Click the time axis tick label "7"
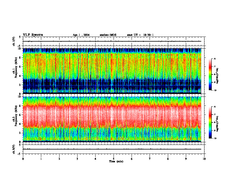 click(x=150, y=159)
